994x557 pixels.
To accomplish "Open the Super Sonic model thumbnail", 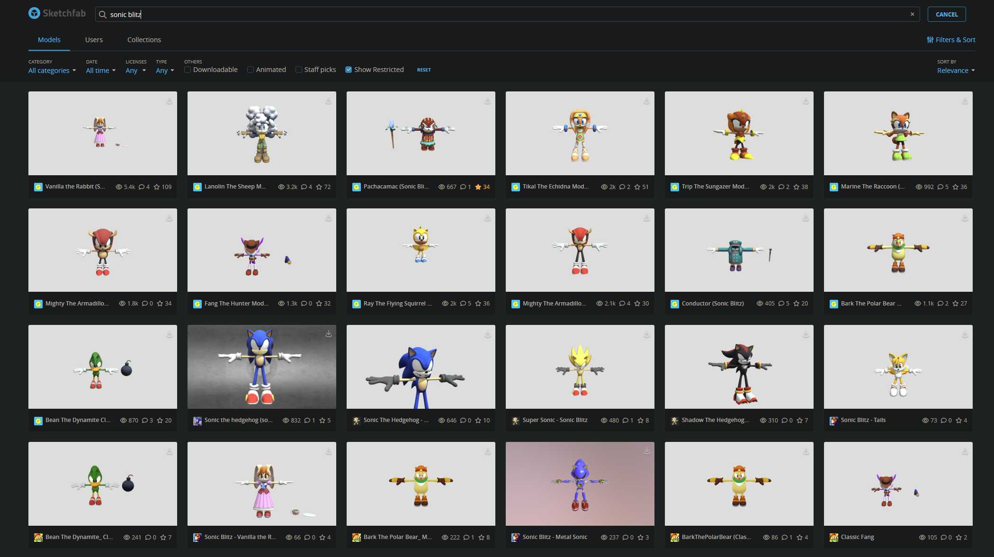I will point(580,367).
